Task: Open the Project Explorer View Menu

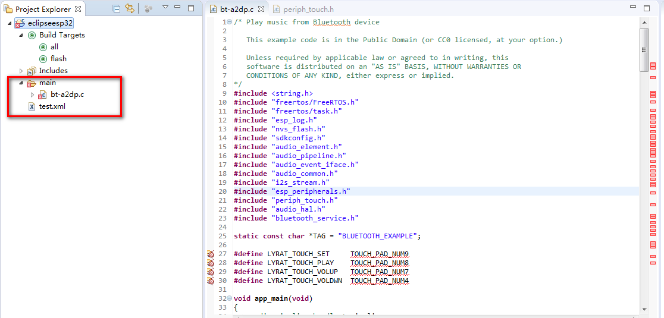Action: point(165,7)
